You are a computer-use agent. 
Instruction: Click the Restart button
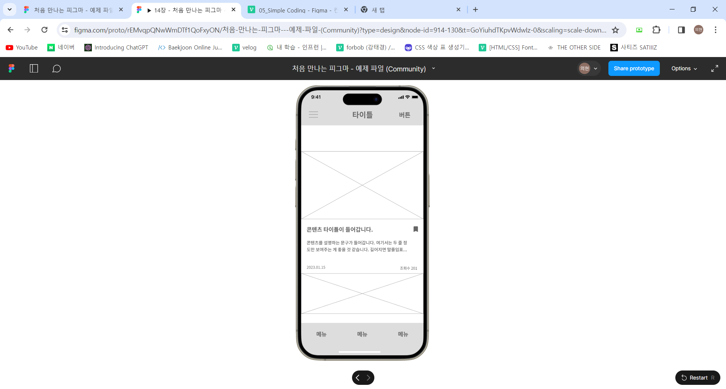[698, 378]
